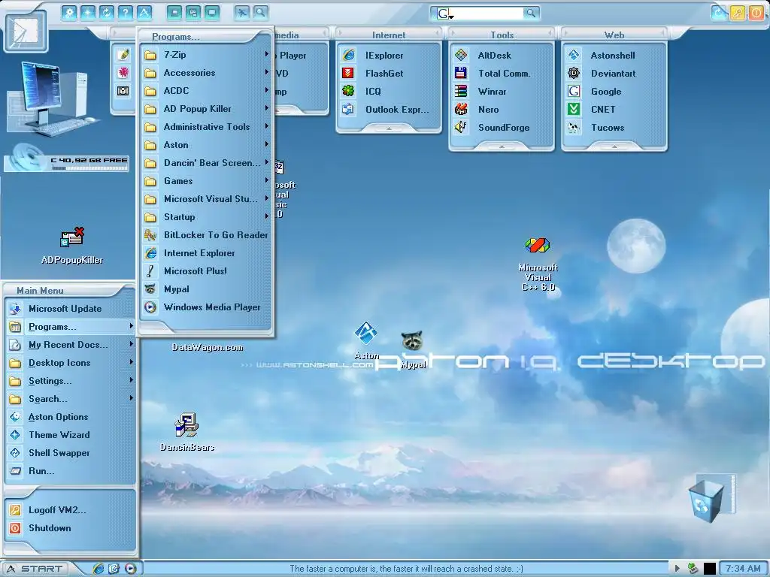Expand Microsoft Visual Studio folder
Viewport: 770px width, 577px height.
click(x=206, y=199)
